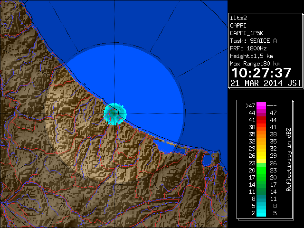Click the '21 MAR 2014 JST' date text
Image resolution: width=304 pixels, height=228 pixels.
(x=266, y=83)
